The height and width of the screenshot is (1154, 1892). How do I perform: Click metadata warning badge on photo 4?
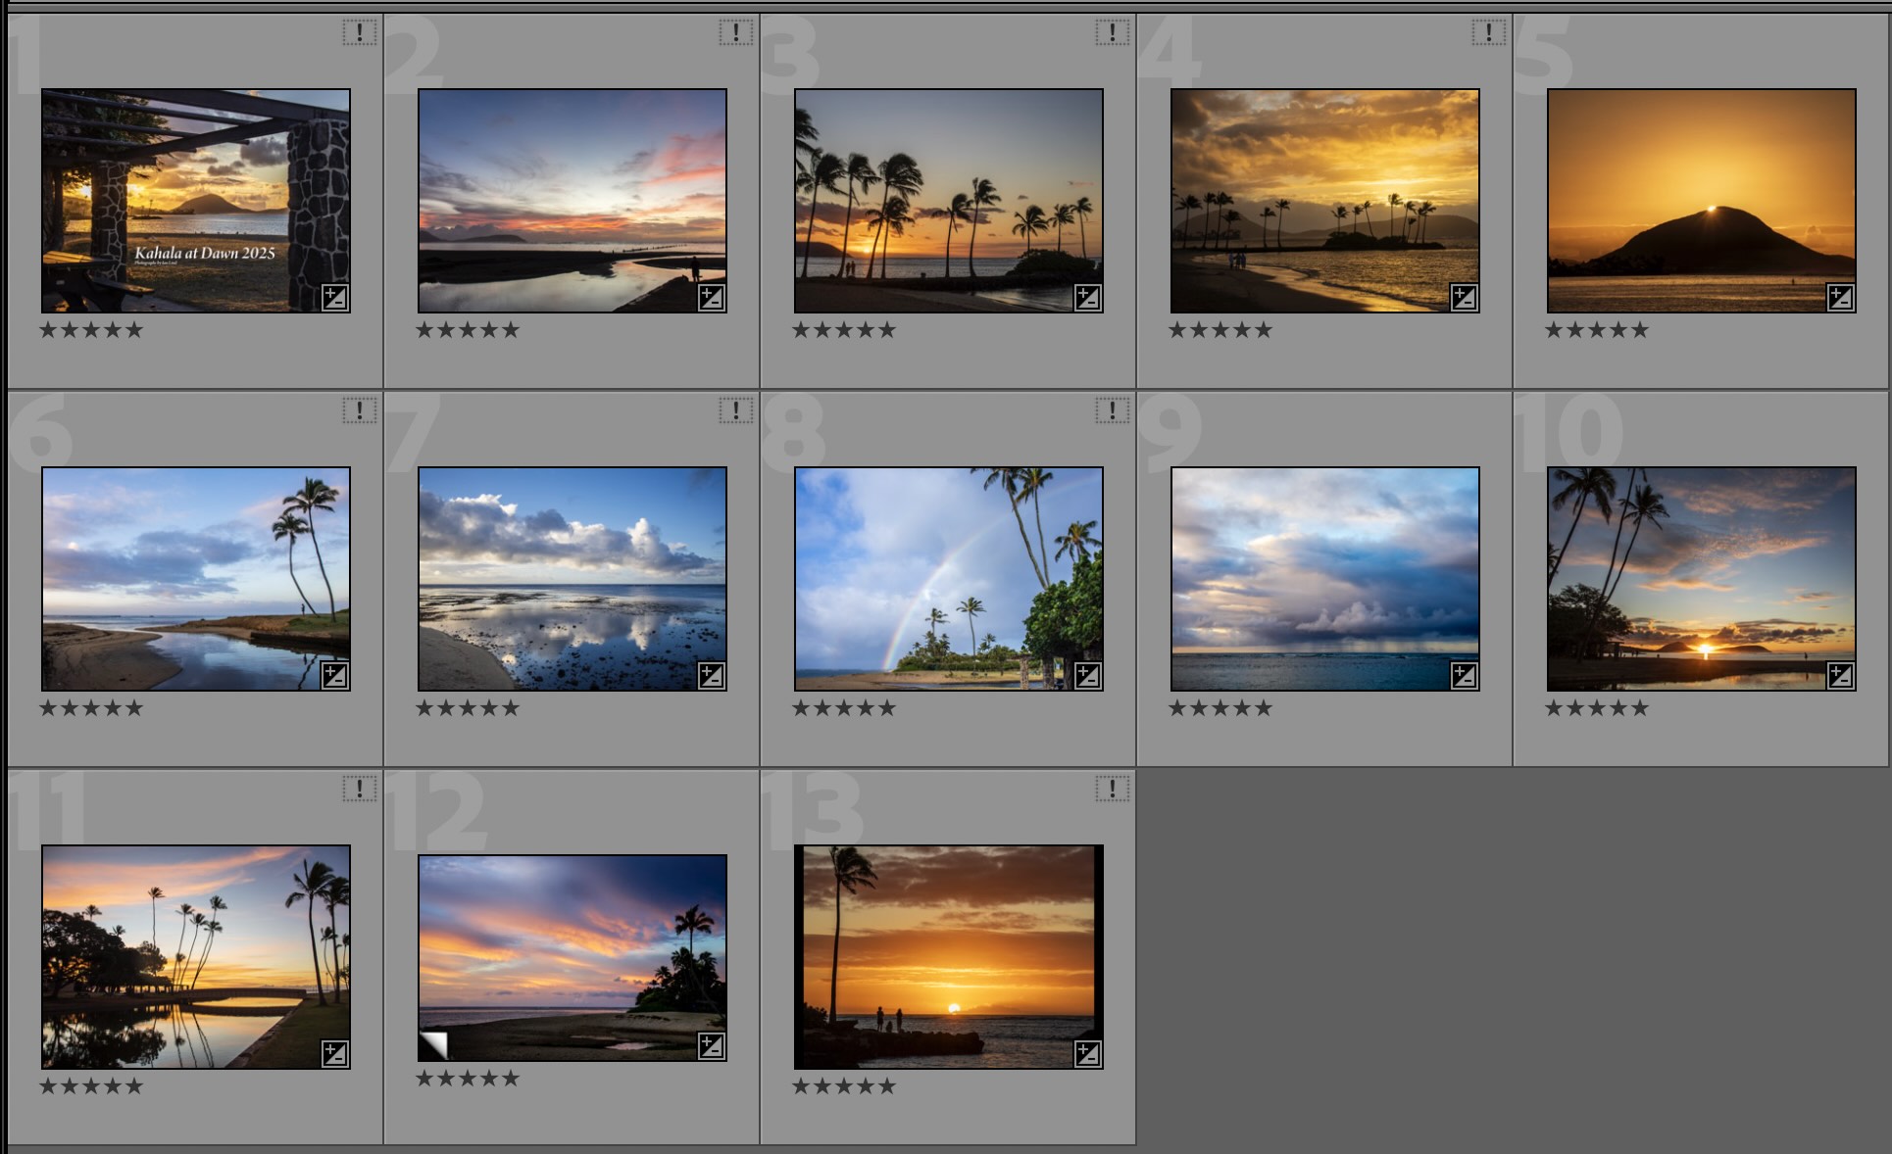pos(1488,33)
